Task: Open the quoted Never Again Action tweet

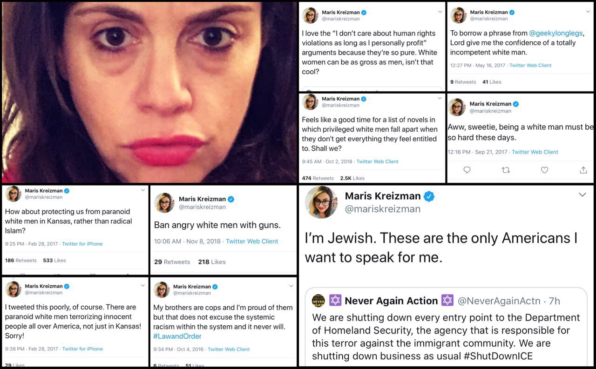Action: pos(446,327)
